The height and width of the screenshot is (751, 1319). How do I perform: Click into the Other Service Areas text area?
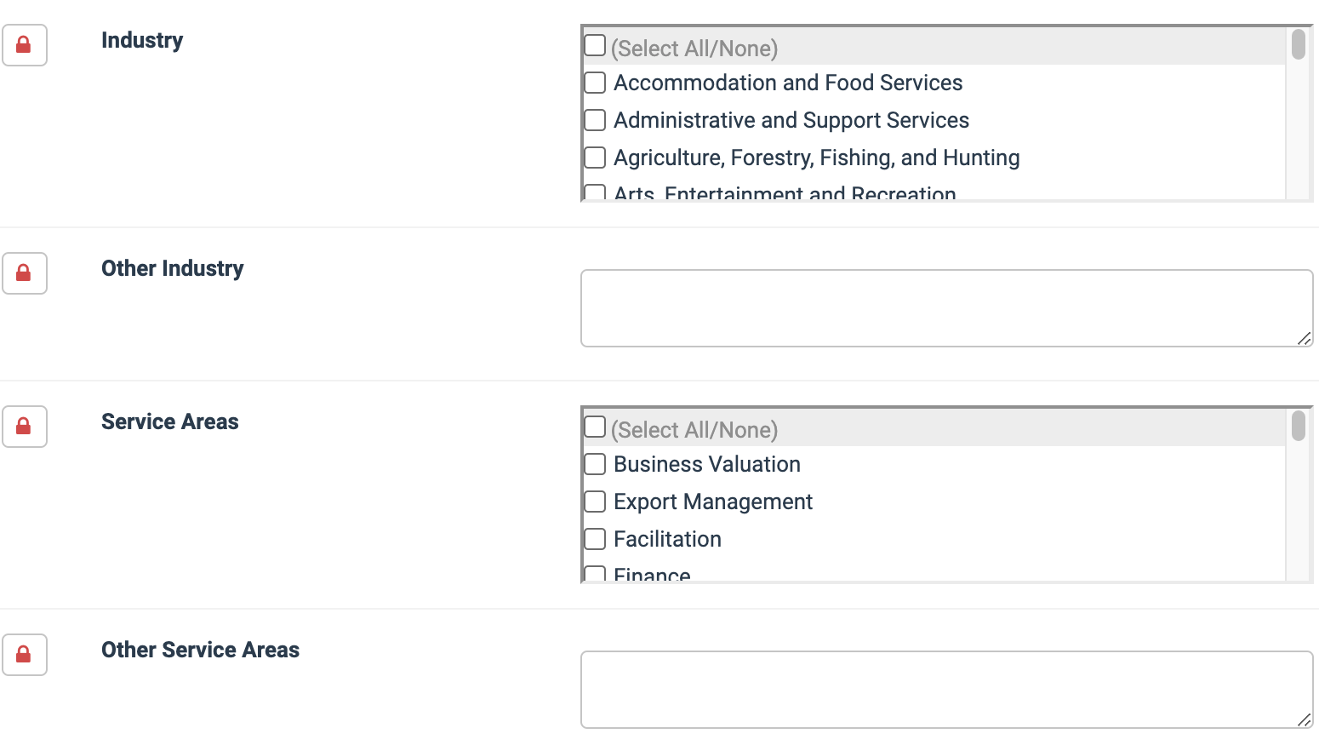(946, 690)
